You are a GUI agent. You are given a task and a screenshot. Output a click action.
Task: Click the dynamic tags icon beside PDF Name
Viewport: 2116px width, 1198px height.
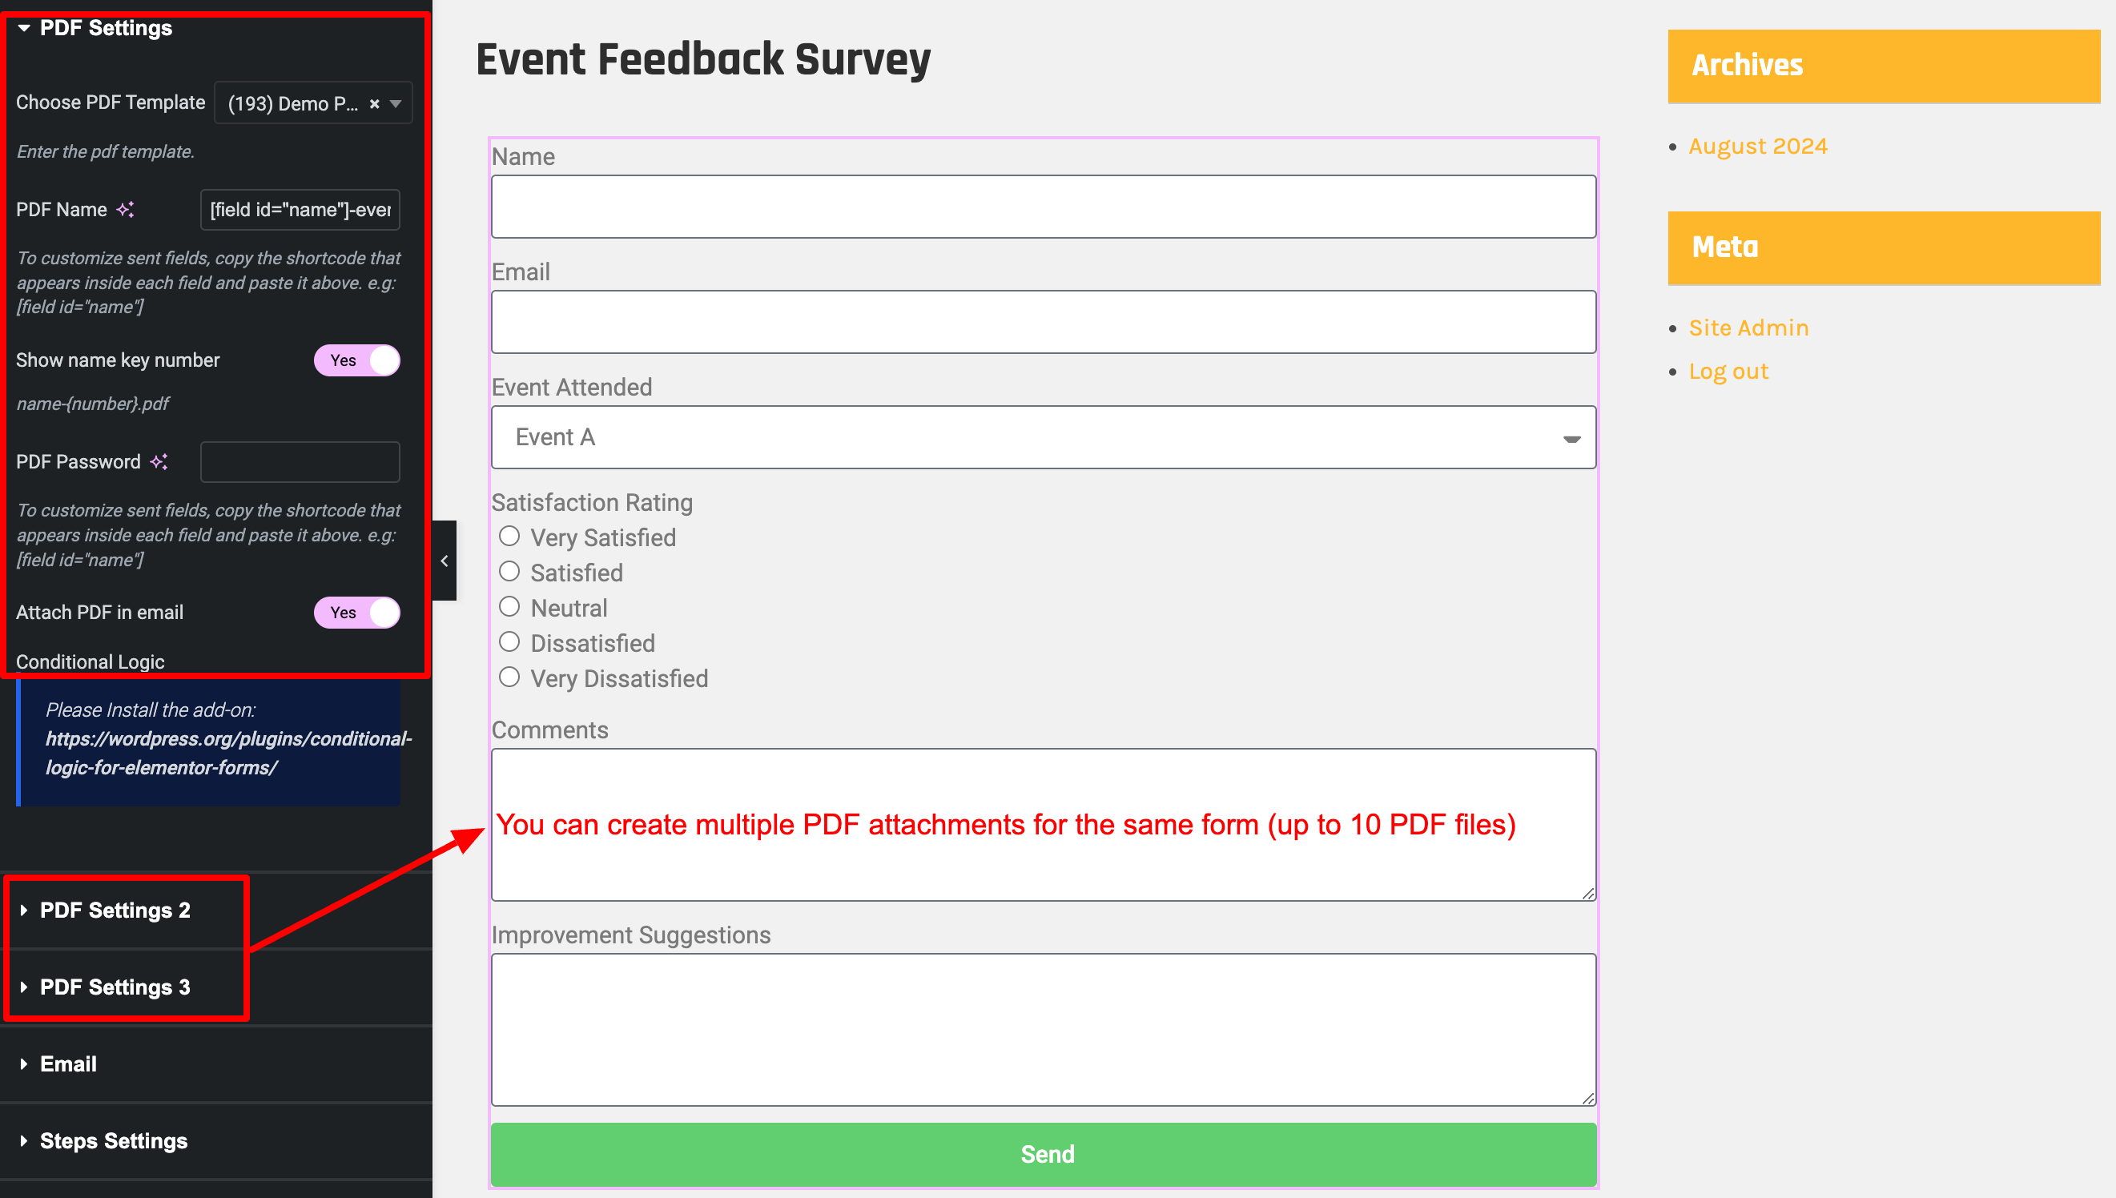pyautogui.click(x=125, y=210)
